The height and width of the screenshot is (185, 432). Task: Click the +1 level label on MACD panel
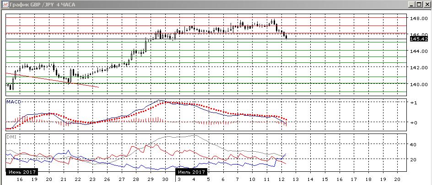click(x=413, y=103)
